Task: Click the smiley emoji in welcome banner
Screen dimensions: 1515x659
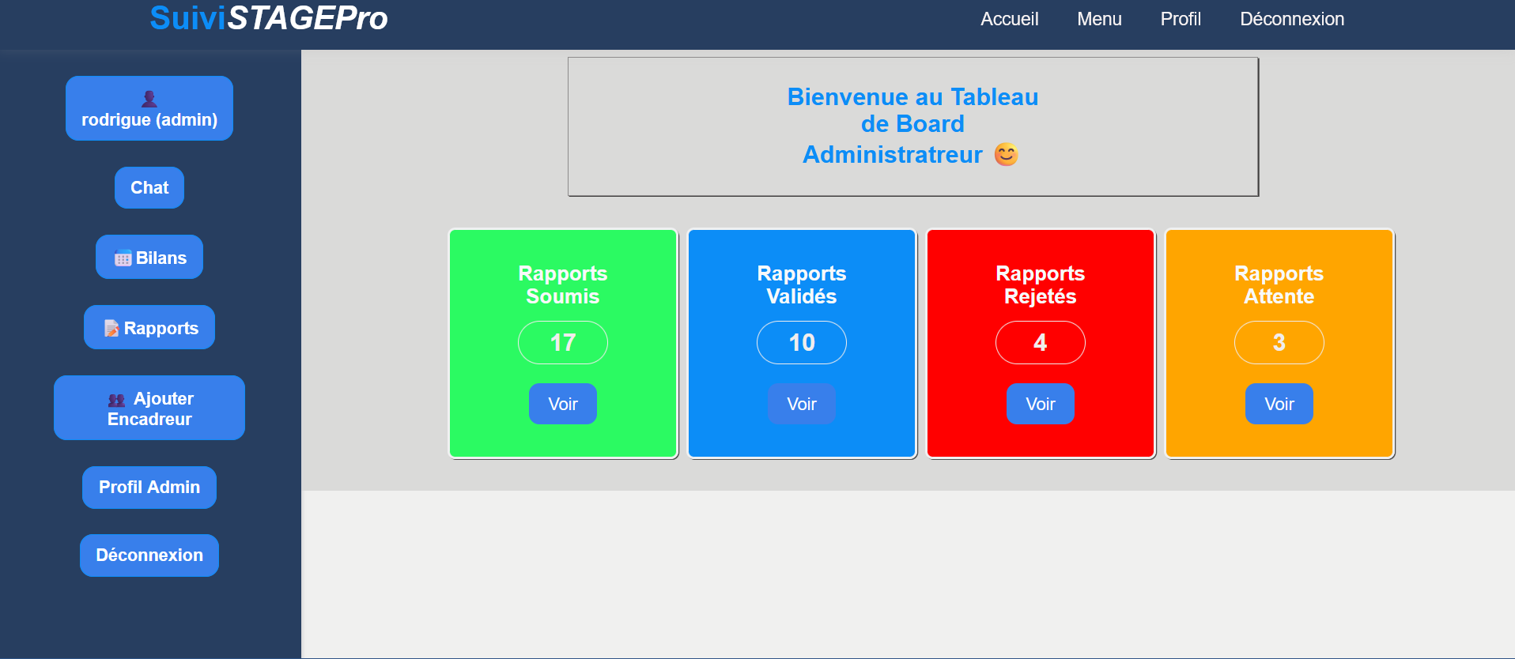Action: click(x=1006, y=154)
